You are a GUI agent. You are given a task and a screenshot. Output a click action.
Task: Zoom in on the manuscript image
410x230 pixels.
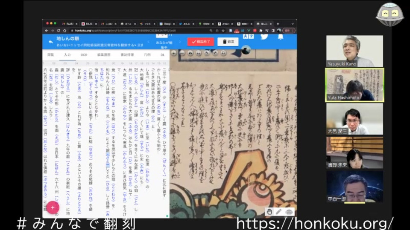click(x=174, y=53)
